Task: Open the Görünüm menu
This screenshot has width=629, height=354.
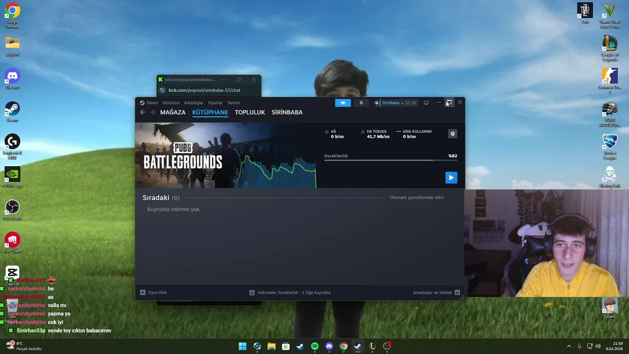Action: coord(171,103)
